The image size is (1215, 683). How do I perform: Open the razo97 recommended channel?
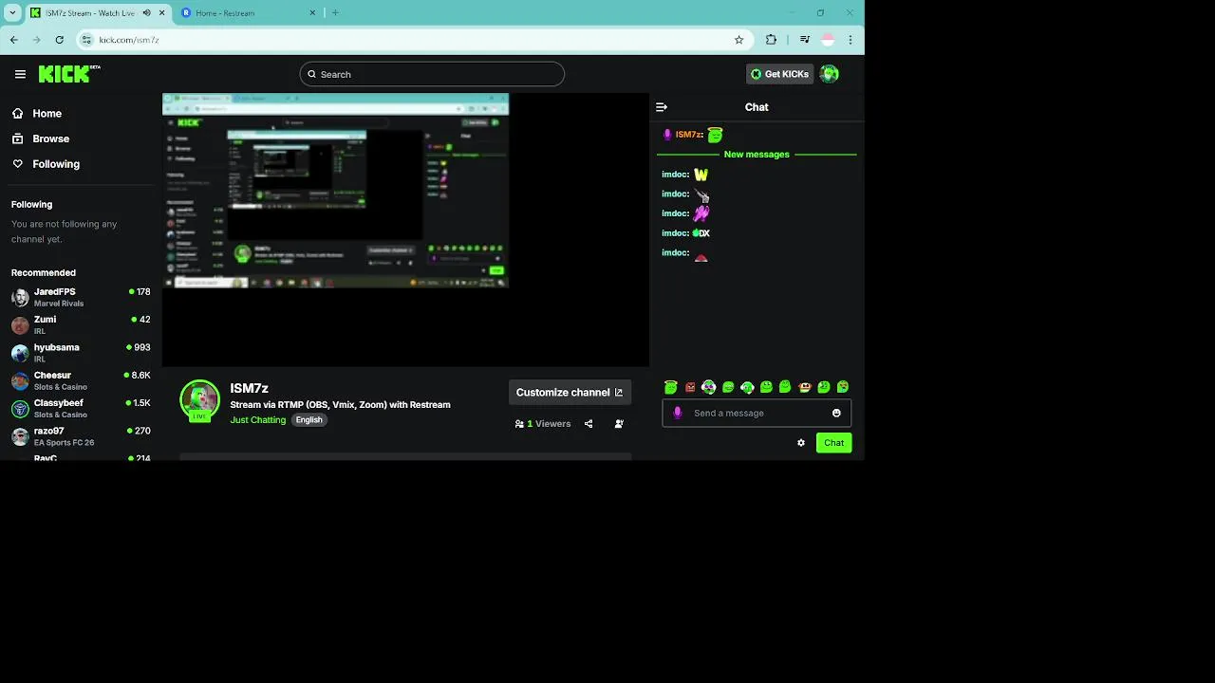(x=81, y=436)
